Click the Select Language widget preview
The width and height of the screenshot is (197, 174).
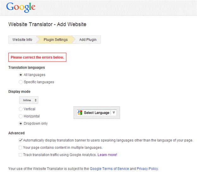(x=97, y=113)
